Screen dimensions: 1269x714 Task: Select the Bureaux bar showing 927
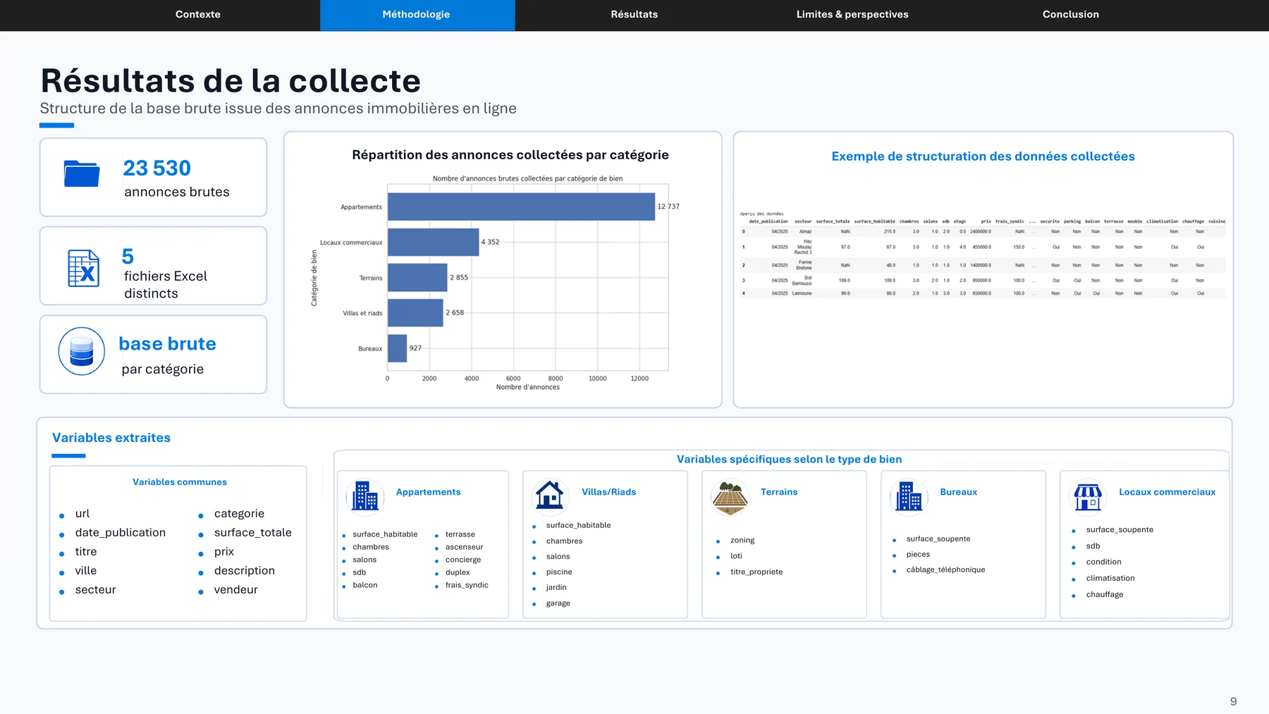(x=397, y=348)
